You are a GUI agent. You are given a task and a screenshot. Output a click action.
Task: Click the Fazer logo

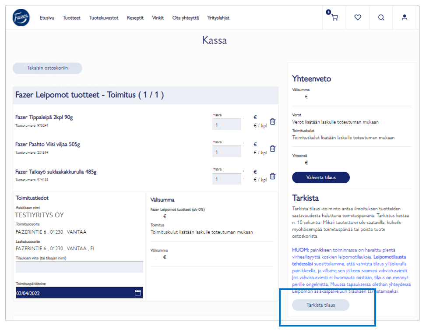pos(21,18)
